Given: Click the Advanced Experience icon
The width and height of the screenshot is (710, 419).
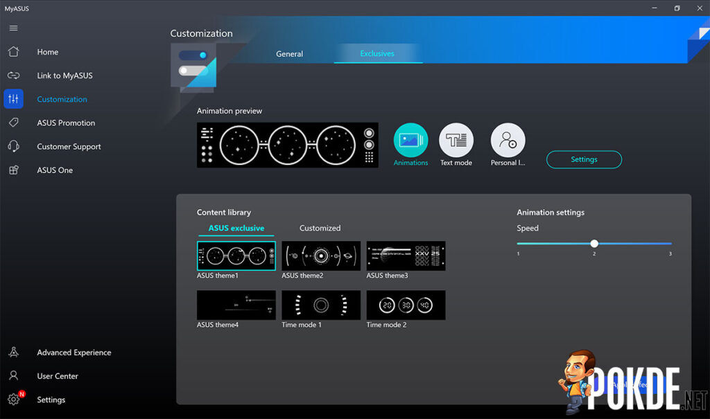Looking at the screenshot, I should [x=14, y=352].
